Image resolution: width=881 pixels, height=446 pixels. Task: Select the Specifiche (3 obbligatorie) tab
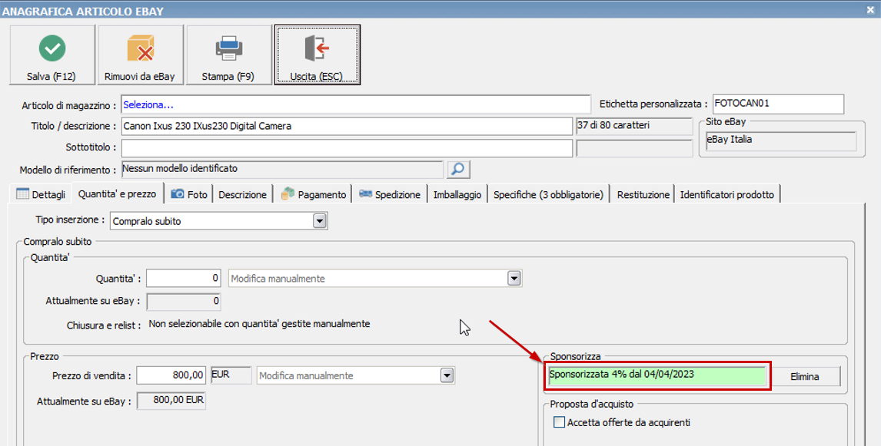[x=549, y=194]
